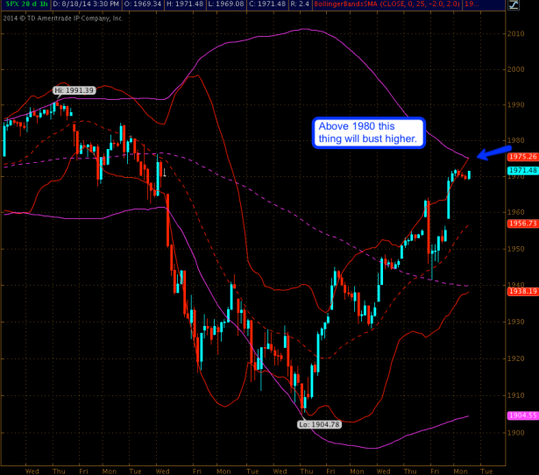Click the red 1938.19 price tag

(521, 292)
